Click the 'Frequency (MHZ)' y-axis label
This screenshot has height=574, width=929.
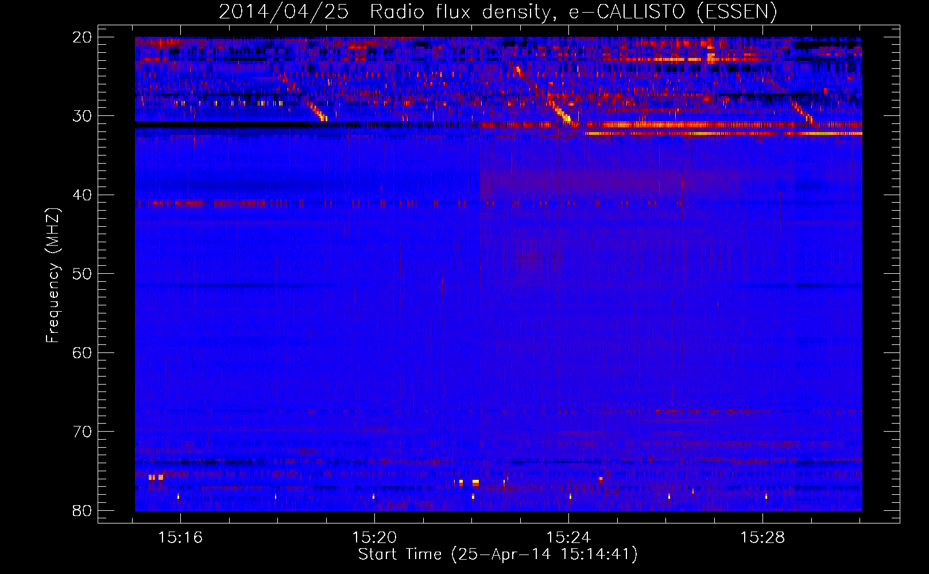click(x=53, y=276)
